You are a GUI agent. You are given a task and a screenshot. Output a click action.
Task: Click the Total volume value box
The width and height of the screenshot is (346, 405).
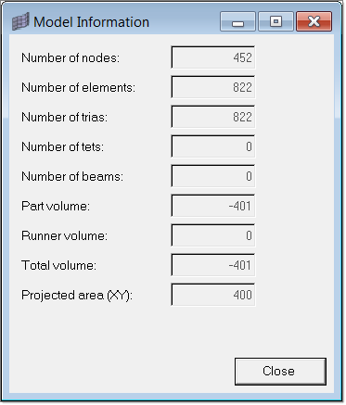pos(213,265)
